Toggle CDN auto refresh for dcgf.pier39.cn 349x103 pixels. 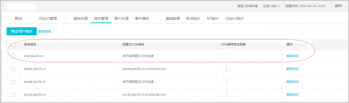click(x=225, y=56)
